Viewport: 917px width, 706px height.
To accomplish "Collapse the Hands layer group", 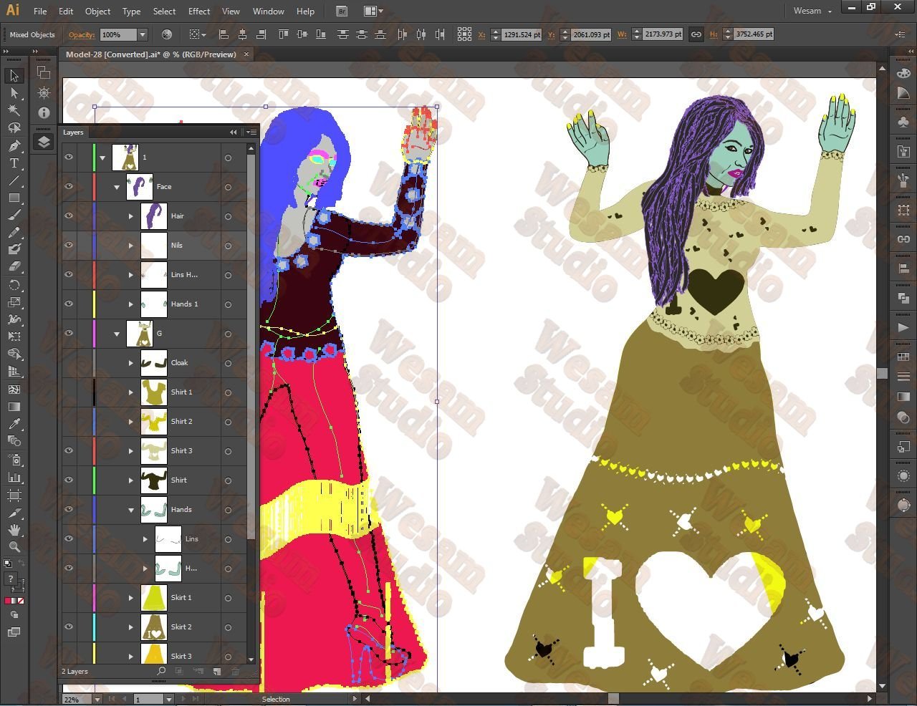I will click(x=131, y=510).
